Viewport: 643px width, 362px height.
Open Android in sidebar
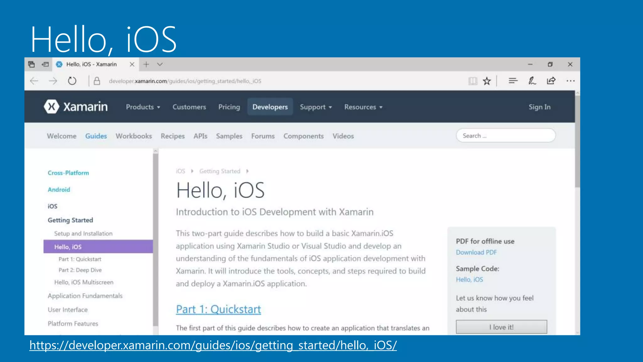[x=59, y=189]
